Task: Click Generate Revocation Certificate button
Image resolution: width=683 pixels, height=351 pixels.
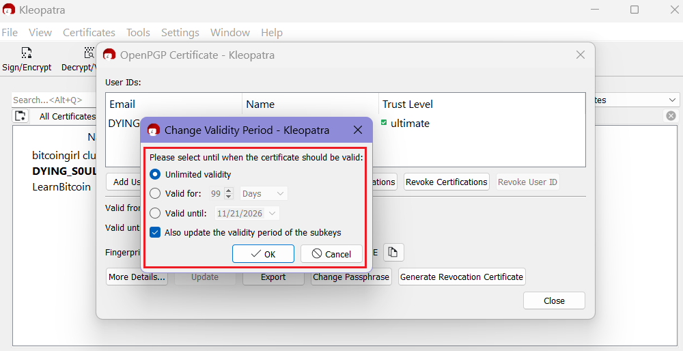Action: (462, 277)
